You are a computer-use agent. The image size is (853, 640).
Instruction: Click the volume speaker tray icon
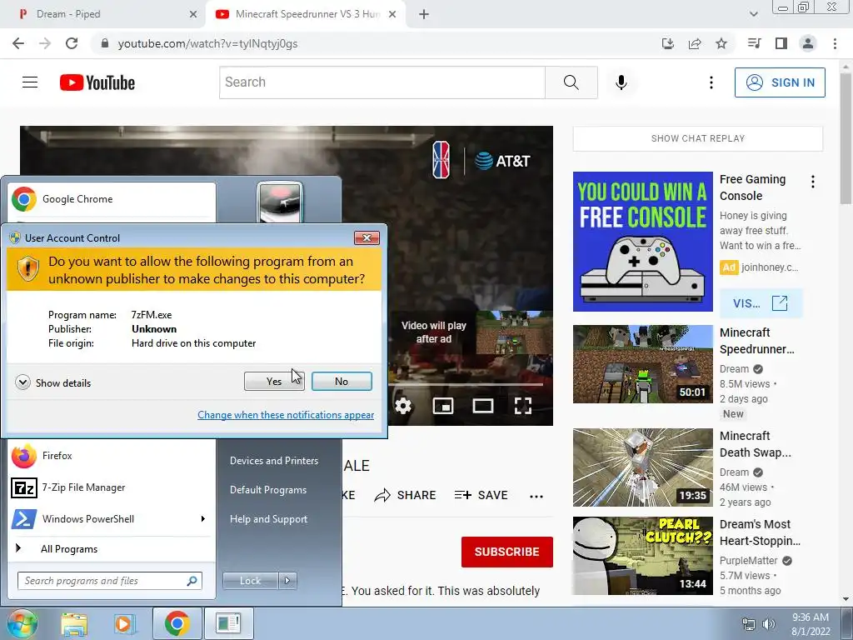pyautogui.click(x=769, y=623)
